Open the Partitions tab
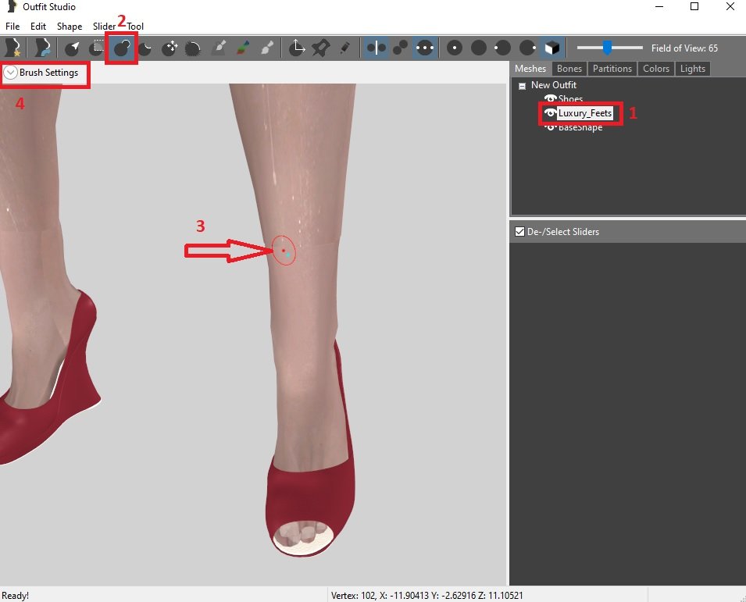This screenshot has height=602, width=746. [612, 69]
